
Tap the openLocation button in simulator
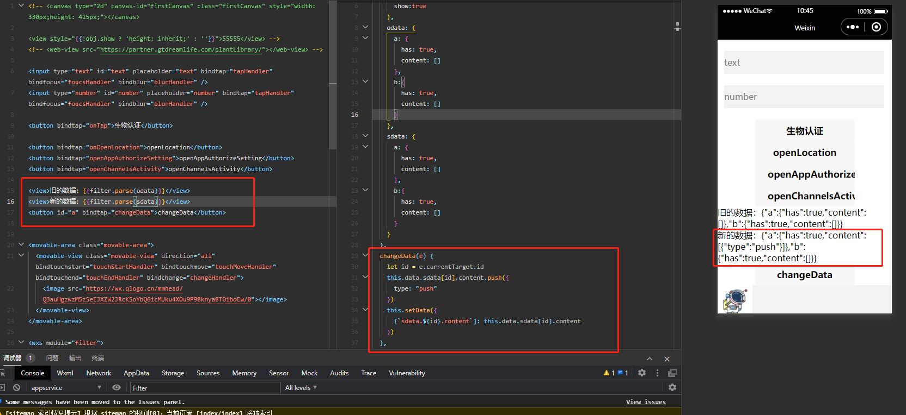pyautogui.click(x=805, y=153)
